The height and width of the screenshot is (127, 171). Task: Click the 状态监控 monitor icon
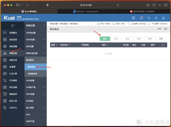5,40
